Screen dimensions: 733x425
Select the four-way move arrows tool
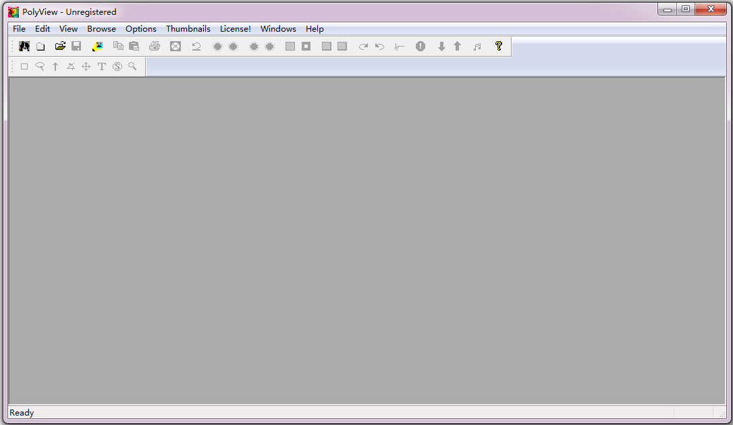[x=86, y=66]
